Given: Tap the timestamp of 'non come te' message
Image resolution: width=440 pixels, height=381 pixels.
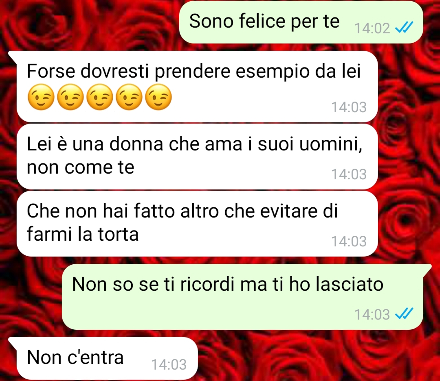Looking at the screenshot, I should (349, 174).
